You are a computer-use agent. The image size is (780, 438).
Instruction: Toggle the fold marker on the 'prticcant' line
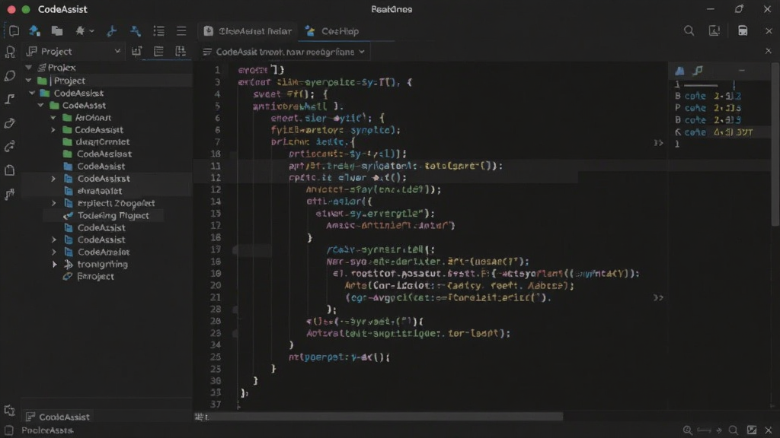[233, 154]
